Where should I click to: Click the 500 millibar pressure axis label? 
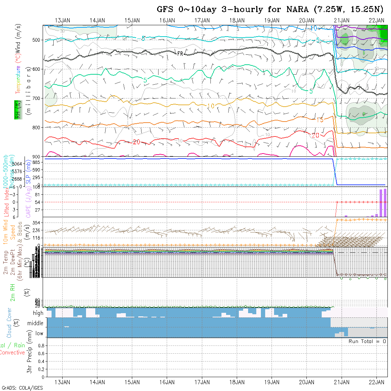pyautogui.click(x=36, y=40)
